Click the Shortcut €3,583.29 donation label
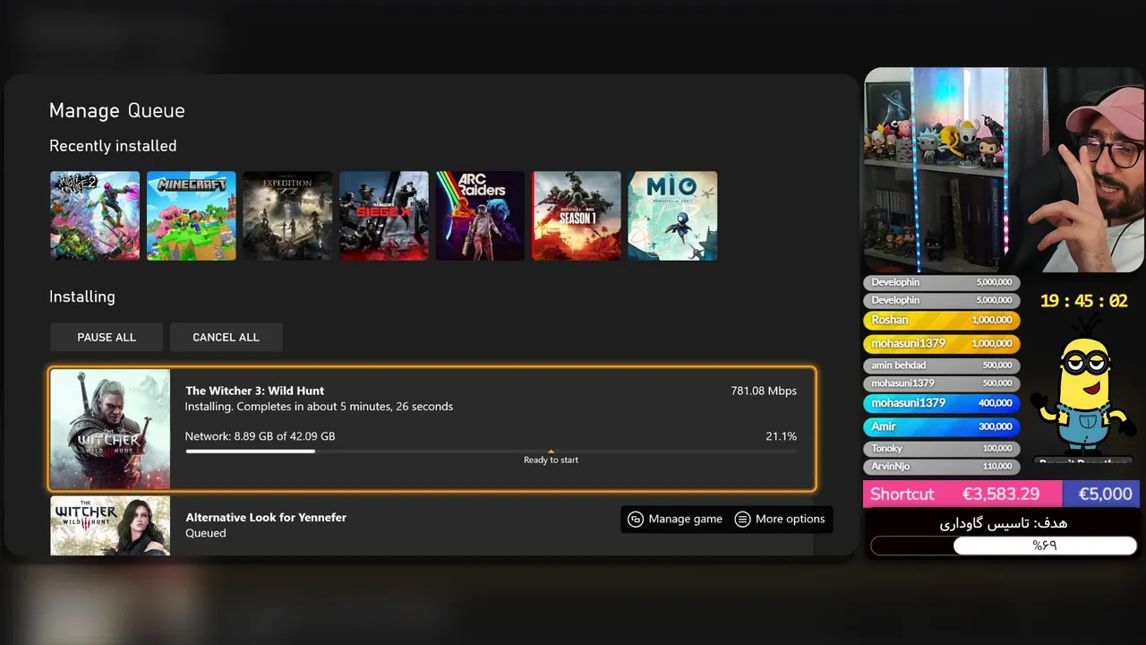 [962, 494]
